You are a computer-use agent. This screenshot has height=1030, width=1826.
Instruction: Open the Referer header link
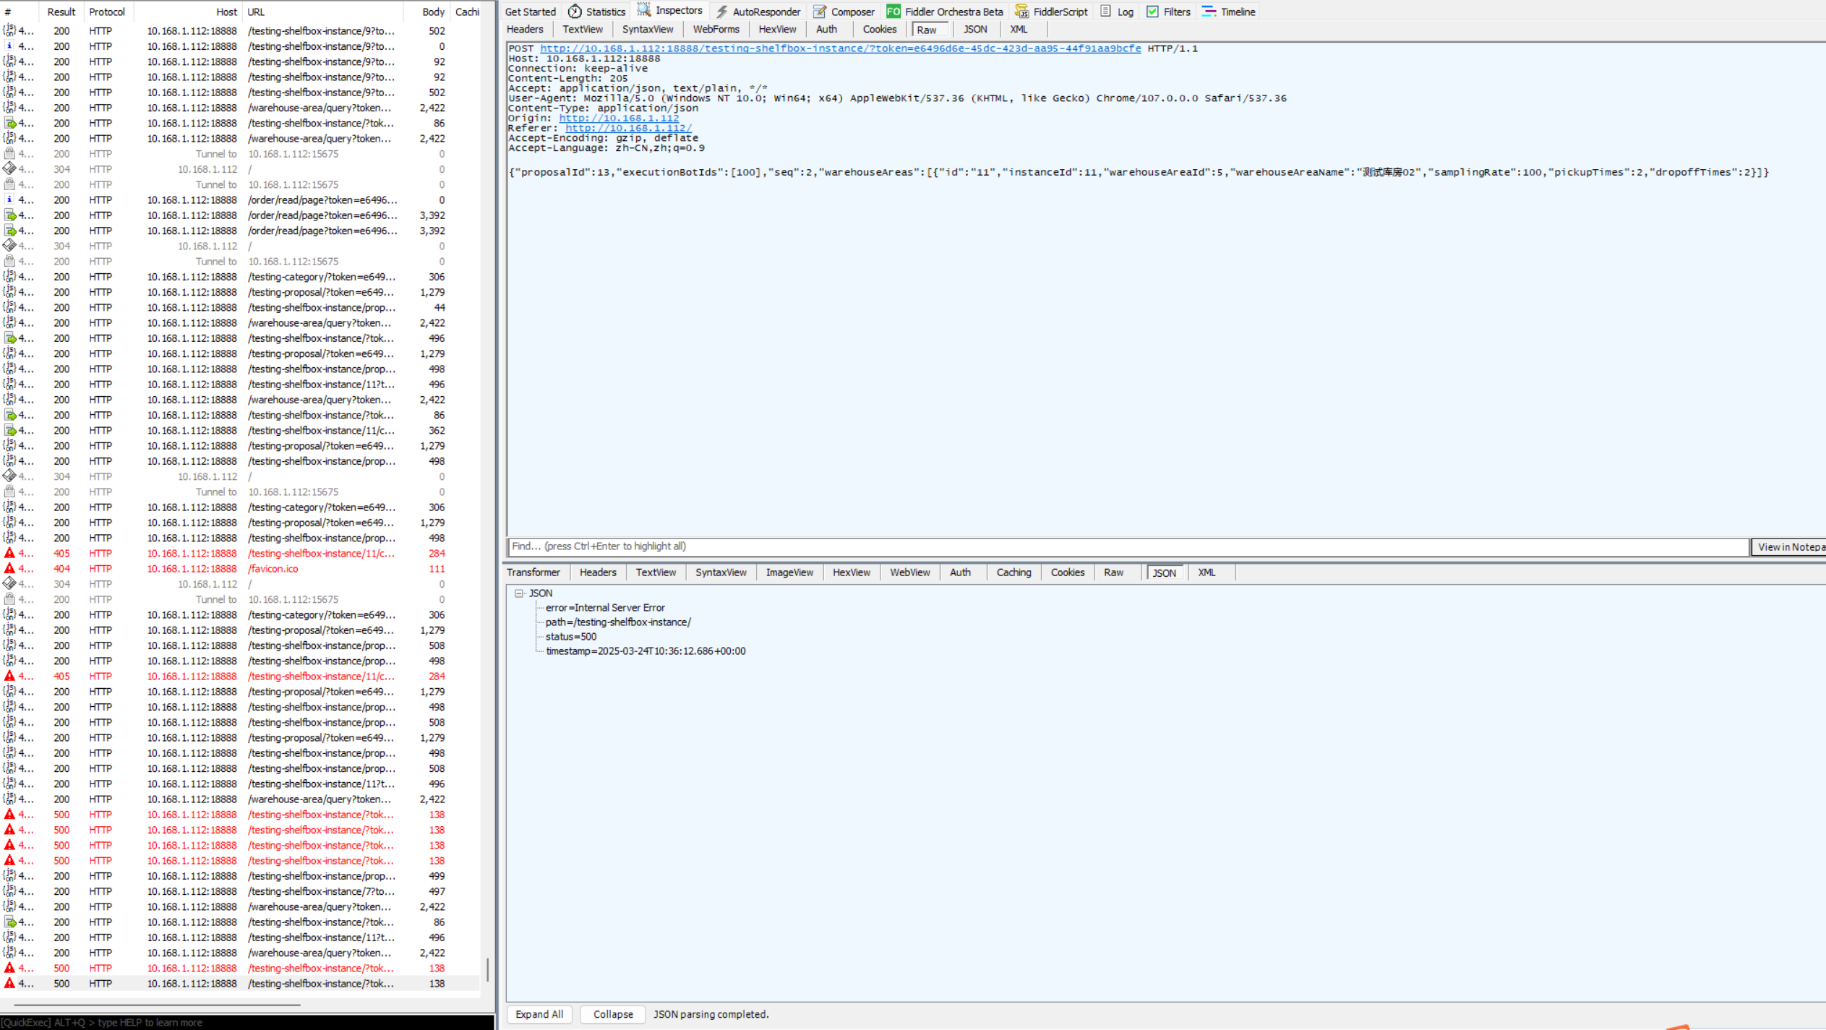tap(628, 128)
